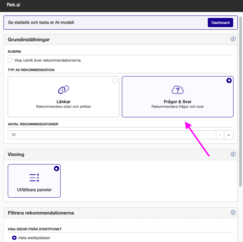The image size is (243, 242).
Task: Collapse the Grundinställningar section header
Action: point(106,39)
